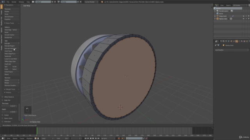Open the Render menu
This screenshot has width=250, height=140.
(14, 2)
